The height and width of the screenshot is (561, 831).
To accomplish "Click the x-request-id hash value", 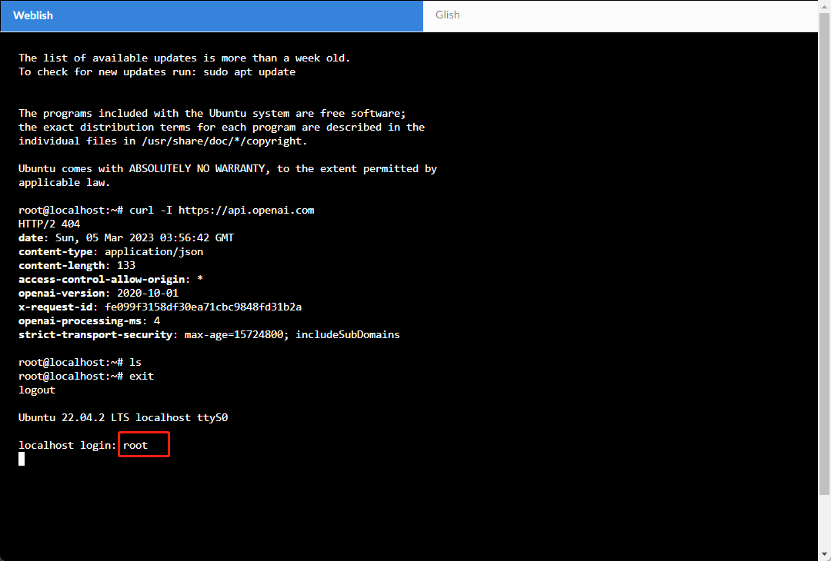I will point(203,307).
